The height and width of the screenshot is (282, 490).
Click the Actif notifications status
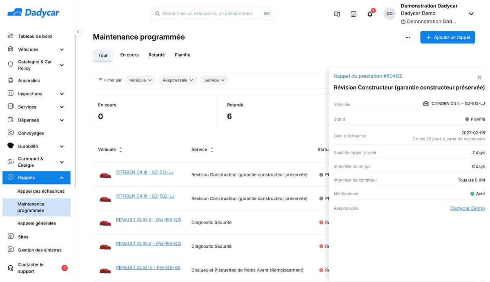pos(478,194)
